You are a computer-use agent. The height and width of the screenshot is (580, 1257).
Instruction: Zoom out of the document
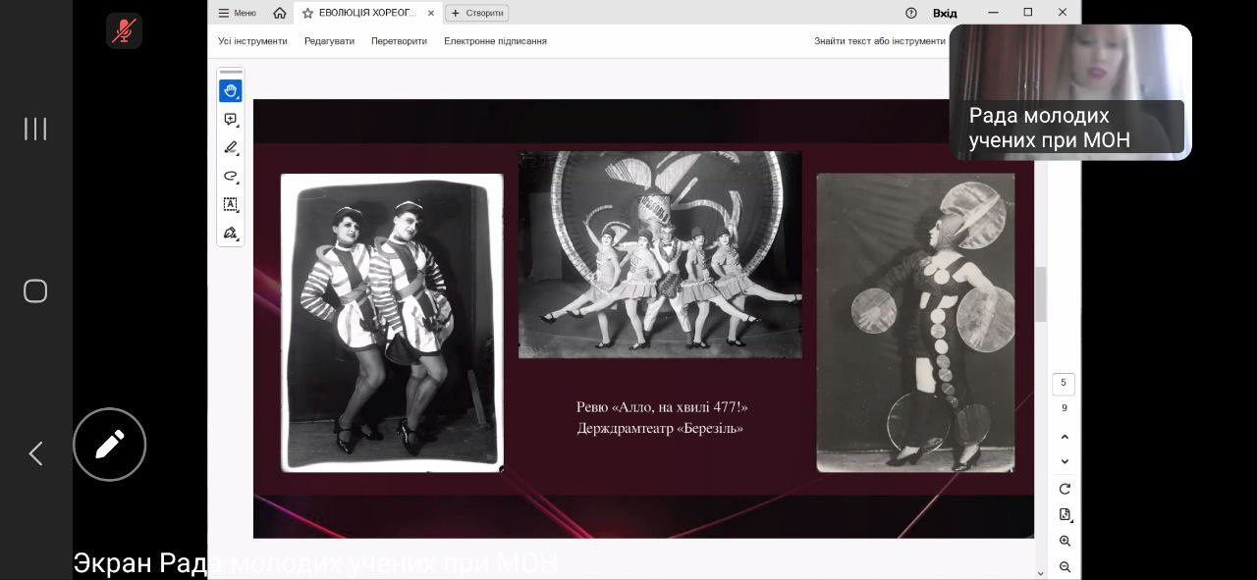click(1065, 567)
